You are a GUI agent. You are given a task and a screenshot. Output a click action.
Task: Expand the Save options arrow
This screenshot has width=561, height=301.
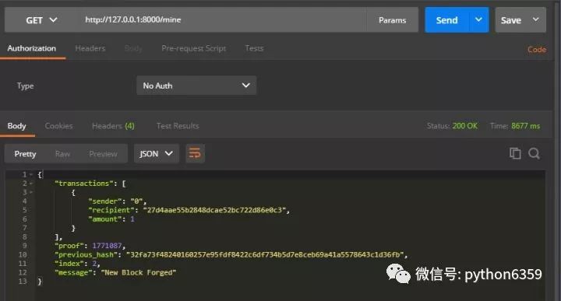[535, 19]
